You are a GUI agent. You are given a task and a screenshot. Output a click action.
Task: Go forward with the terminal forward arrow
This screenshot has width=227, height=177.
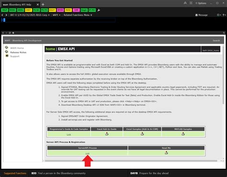pos(6,15)
